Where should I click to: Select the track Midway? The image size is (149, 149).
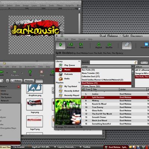[x=115, y=101]
